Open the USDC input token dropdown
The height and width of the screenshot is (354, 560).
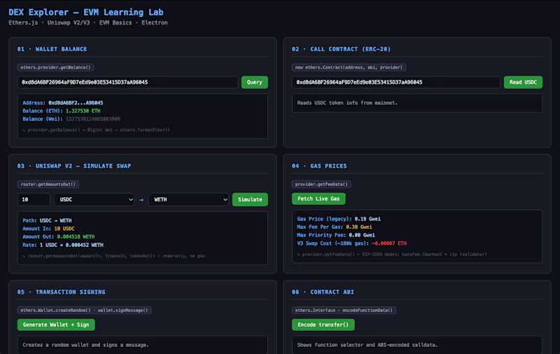click(x=94, y=199)
